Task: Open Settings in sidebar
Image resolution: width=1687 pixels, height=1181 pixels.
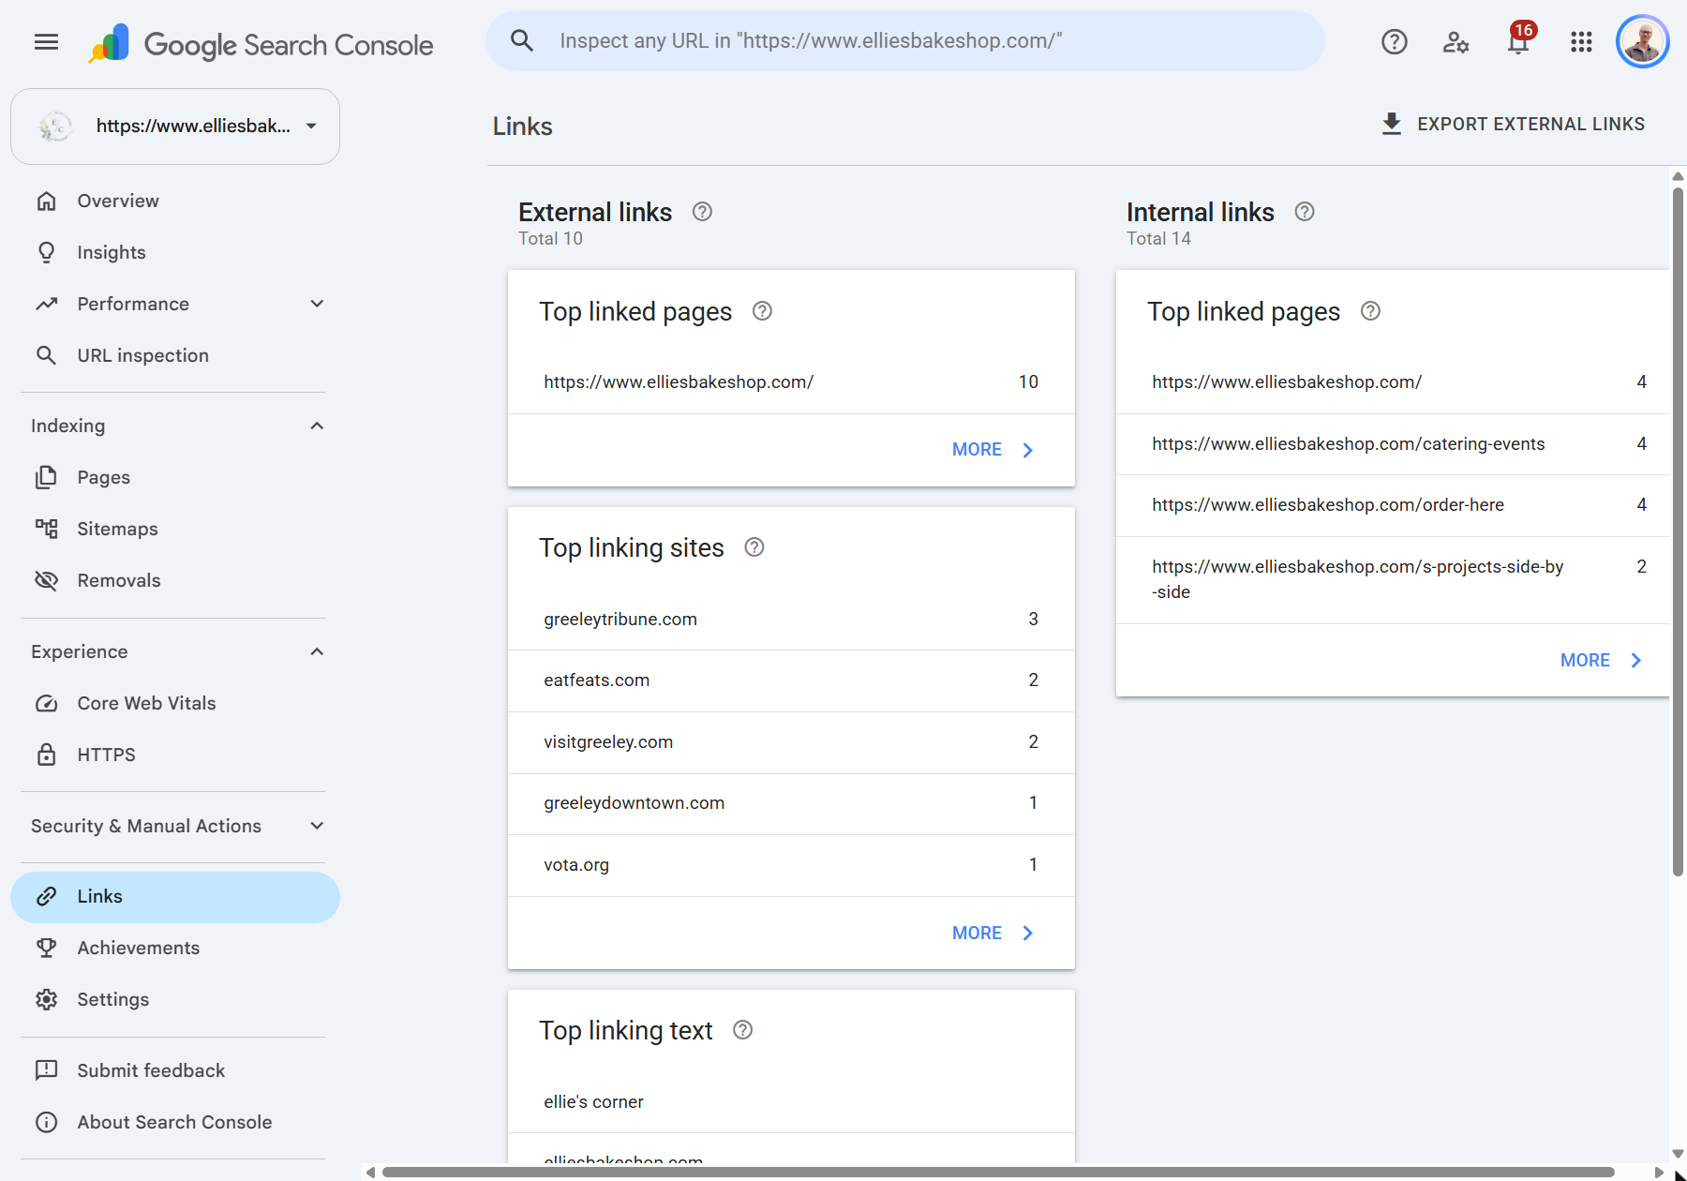Action: (175, 999)
